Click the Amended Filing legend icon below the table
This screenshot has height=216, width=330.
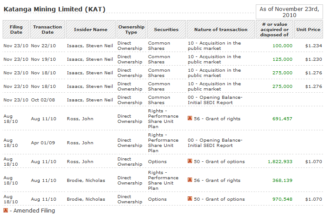[x=6, y=210]
